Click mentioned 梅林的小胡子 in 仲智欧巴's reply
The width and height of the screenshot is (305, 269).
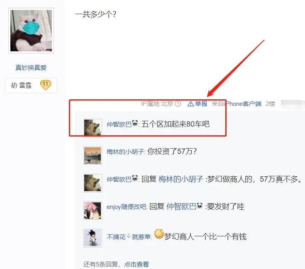181,179
